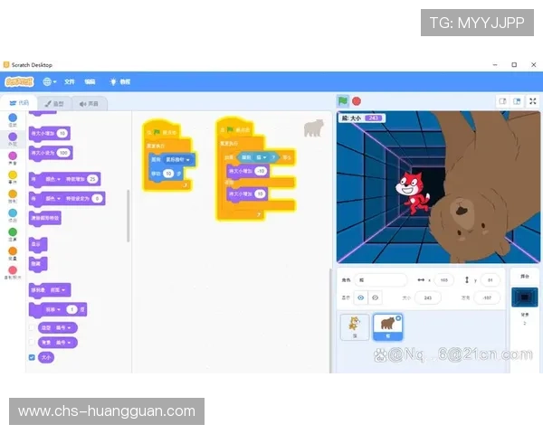Screen dimensions: 543x434
Task: Click the green flag to run
Action: pos(342,101)
